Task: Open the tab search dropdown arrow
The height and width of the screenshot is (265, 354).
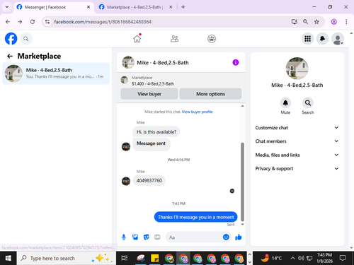Action: pyautogui.click(x=7, y=7)
